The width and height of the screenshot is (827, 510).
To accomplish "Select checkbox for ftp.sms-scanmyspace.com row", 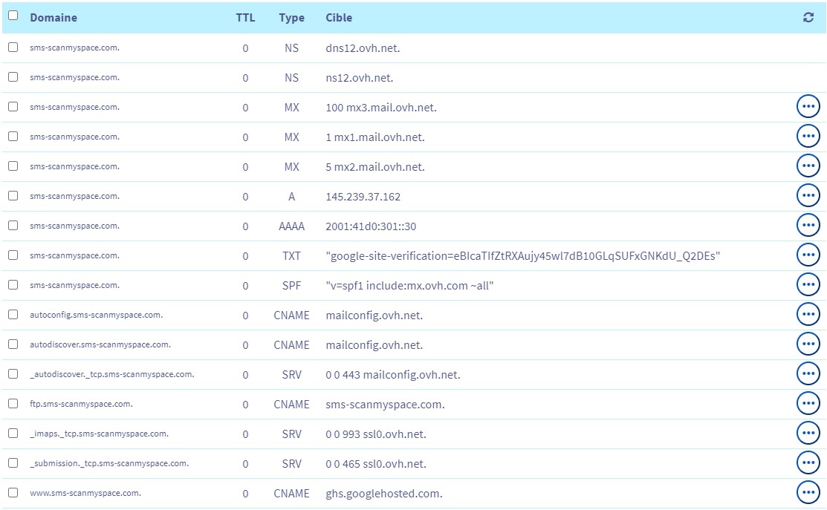I will point(13,404).
